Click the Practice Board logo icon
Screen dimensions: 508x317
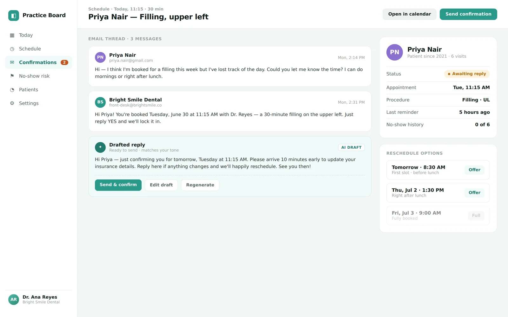[14, 16]
